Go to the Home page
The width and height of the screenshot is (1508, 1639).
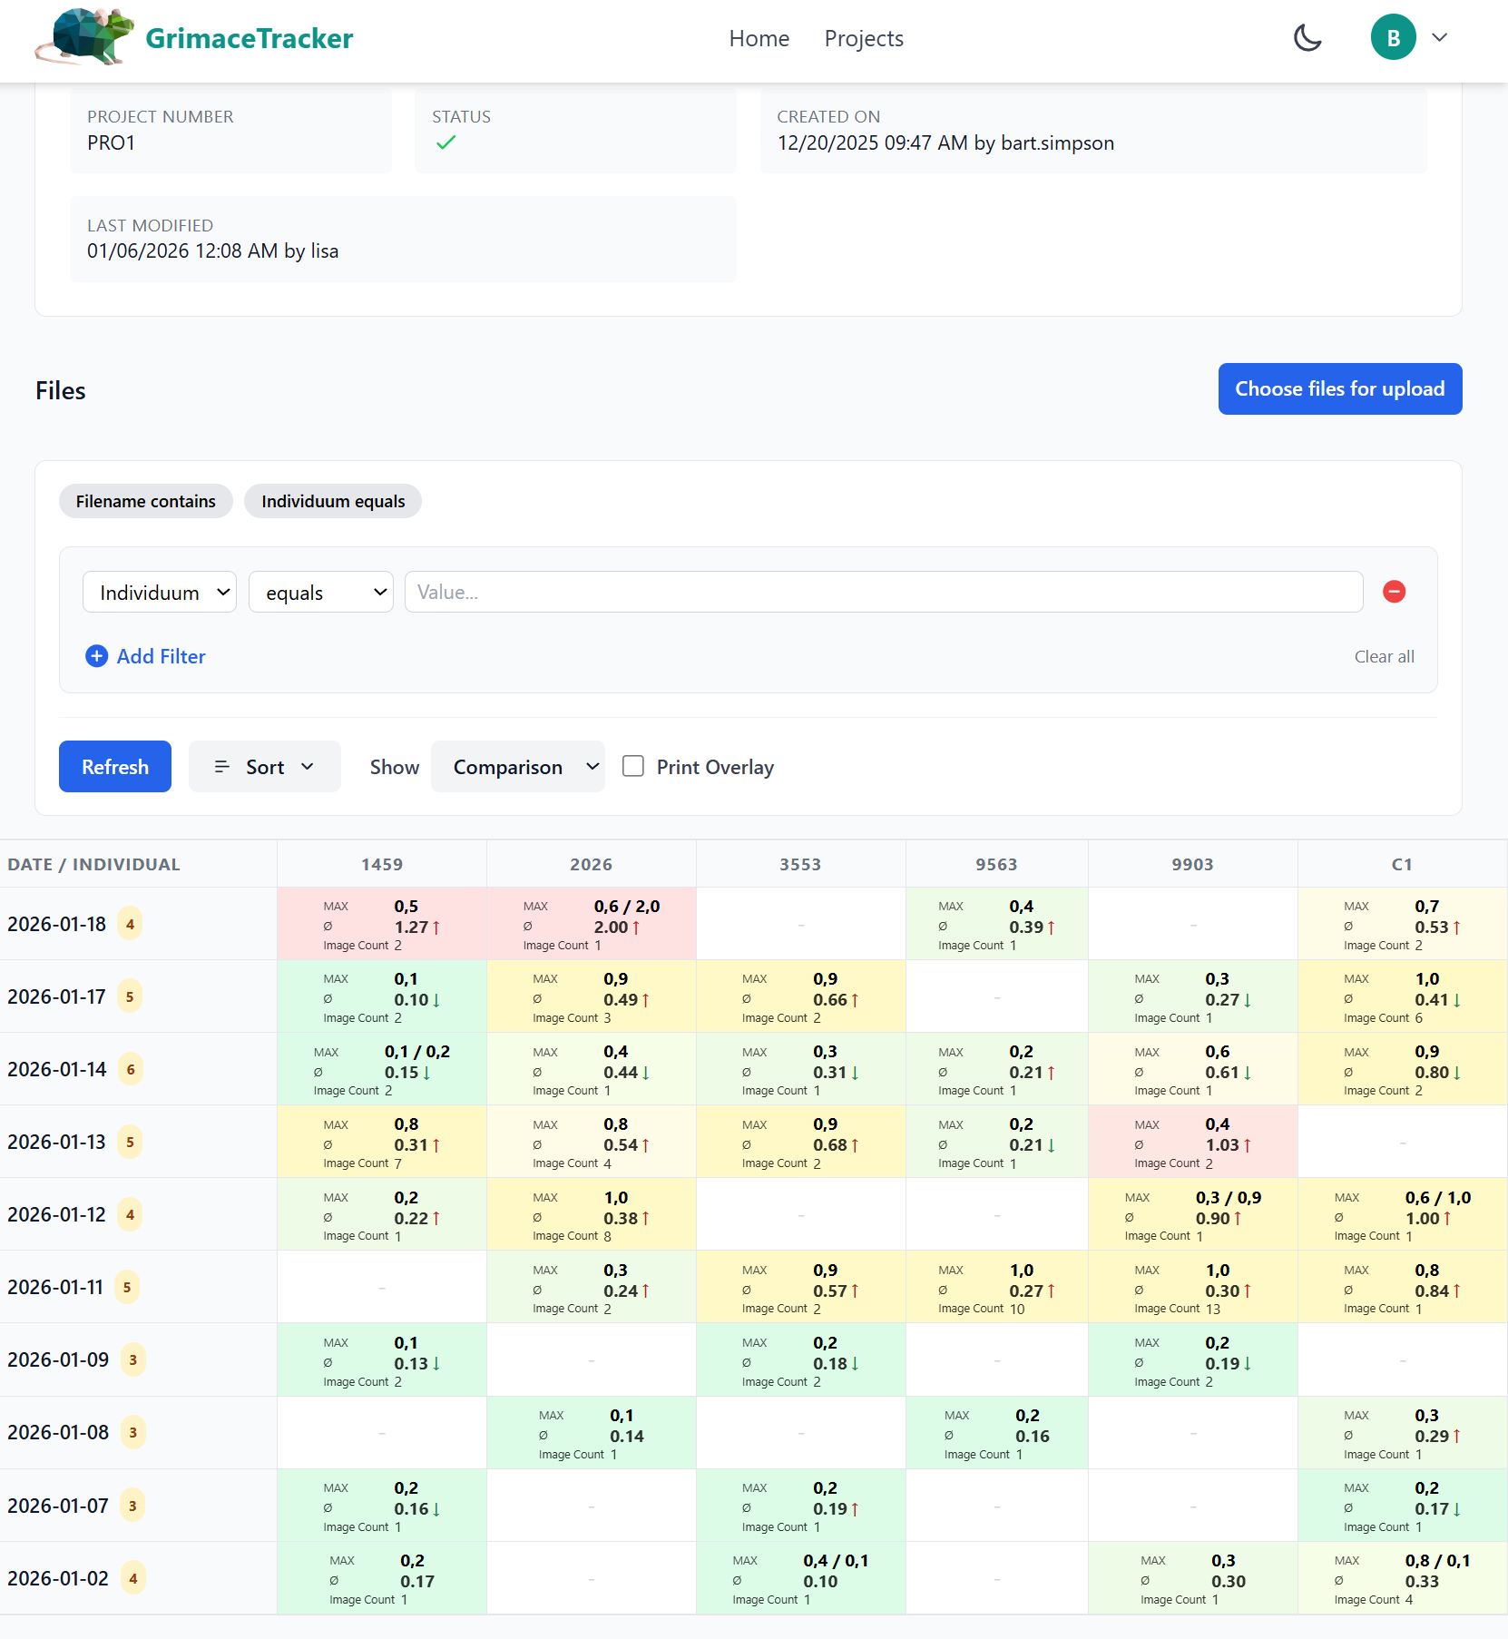(759, 38)
